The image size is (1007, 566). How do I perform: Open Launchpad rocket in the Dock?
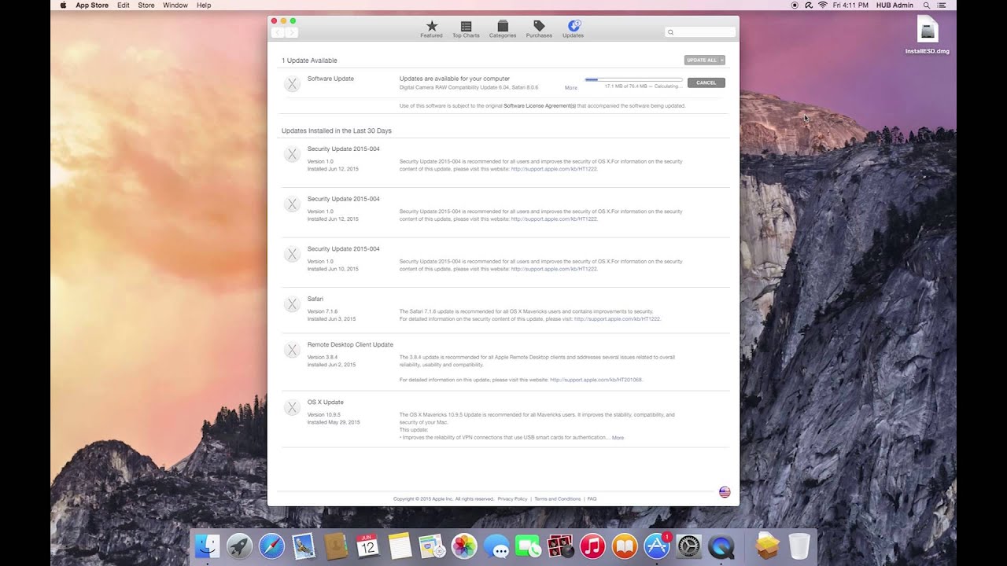point(239,546)
